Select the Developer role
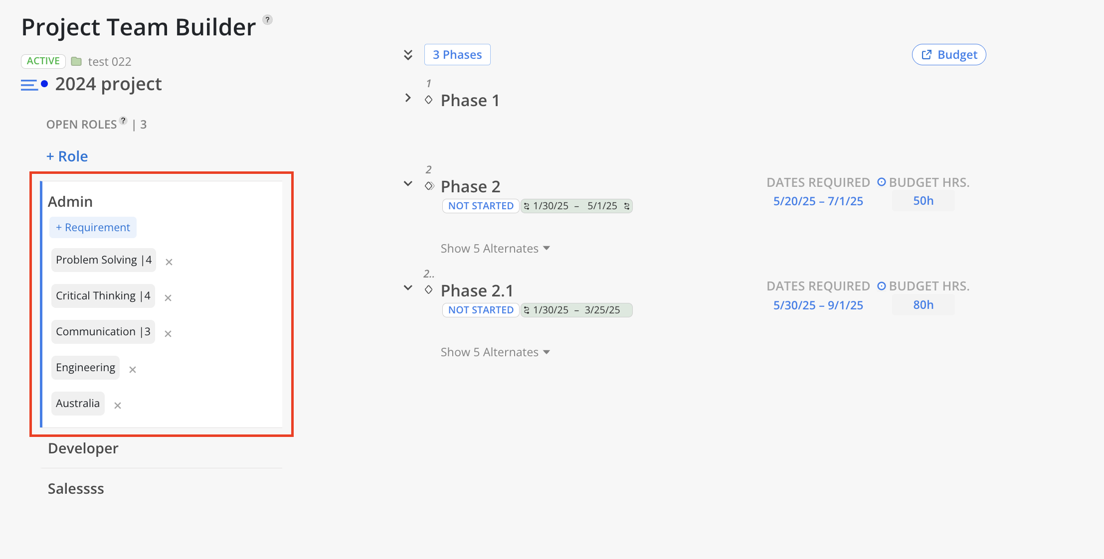This screenshot has height=559, width=1104. point(83,448)
